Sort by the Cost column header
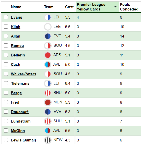 [x=69, y=7]
